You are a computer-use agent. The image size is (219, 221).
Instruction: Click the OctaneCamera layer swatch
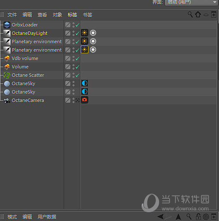[x=68, y=100]
